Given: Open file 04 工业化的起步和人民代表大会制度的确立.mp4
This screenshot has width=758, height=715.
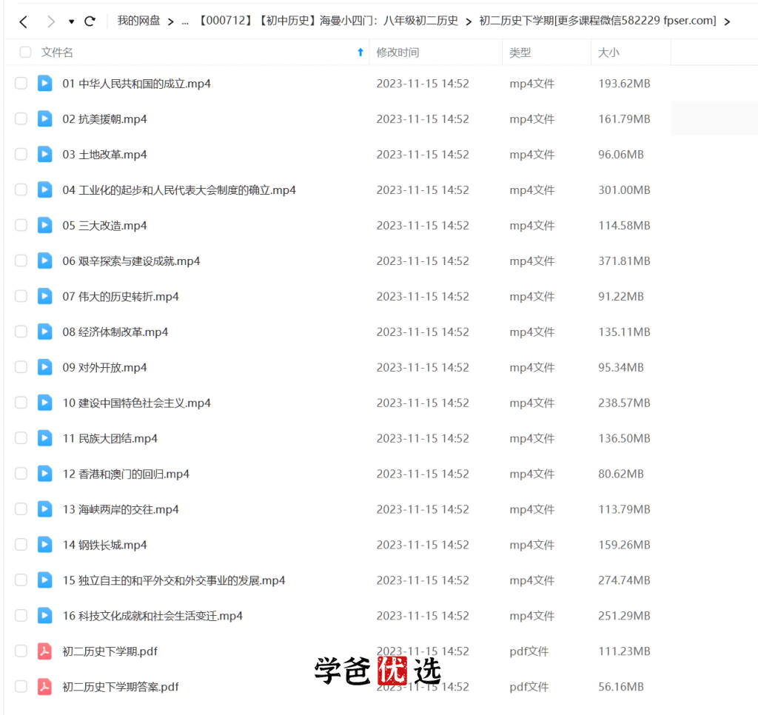Looking at the screenshot, I should [x=179, y=190].
